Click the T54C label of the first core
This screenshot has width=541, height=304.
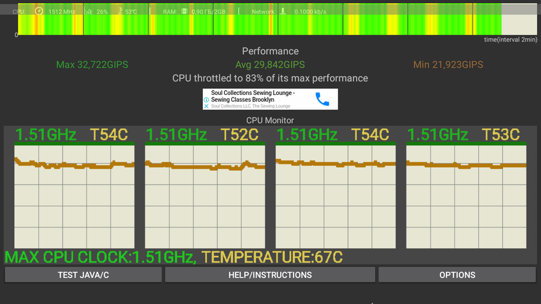109,134
